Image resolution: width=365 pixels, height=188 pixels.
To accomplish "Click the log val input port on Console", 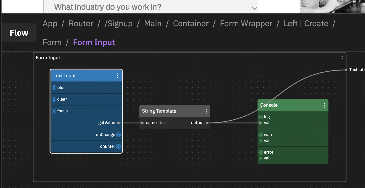I will click(x=261, y=123).
